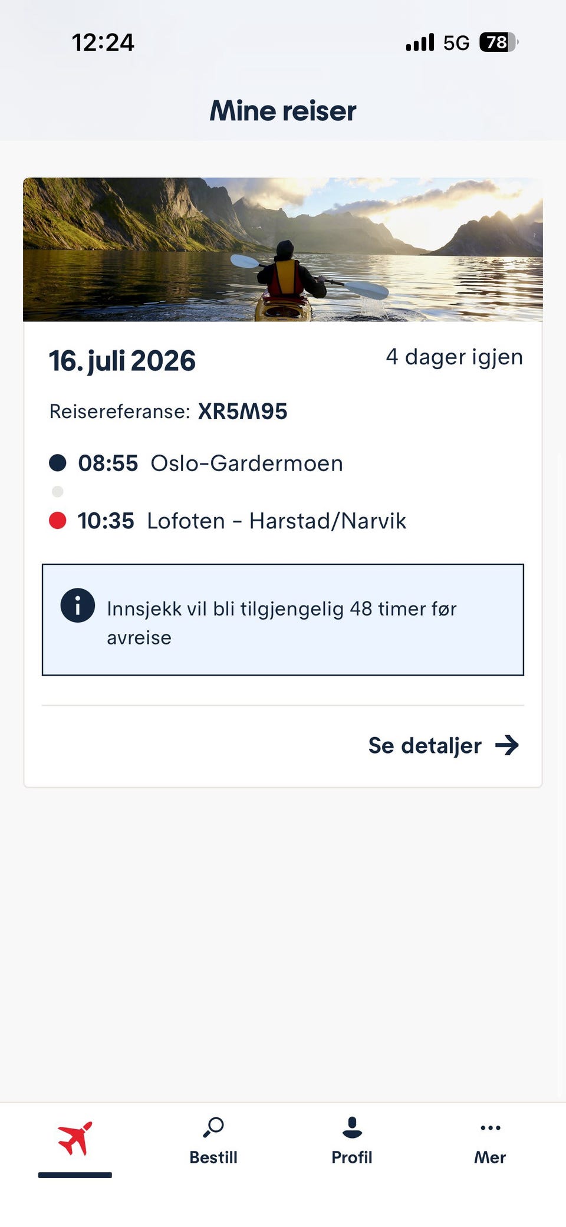Tap the Bestill magnifying glass icon
The height and width of the screenshot is (1227, 566).
(213, 1127)
